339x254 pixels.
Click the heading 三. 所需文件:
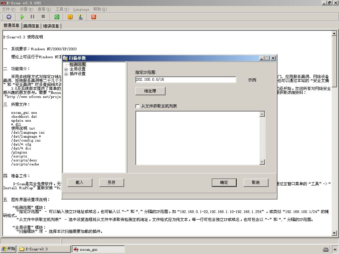click(x=17, y=104)
